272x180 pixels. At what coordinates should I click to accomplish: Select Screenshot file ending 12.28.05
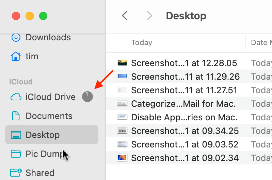pyautogui.click(x=184, y=63)
